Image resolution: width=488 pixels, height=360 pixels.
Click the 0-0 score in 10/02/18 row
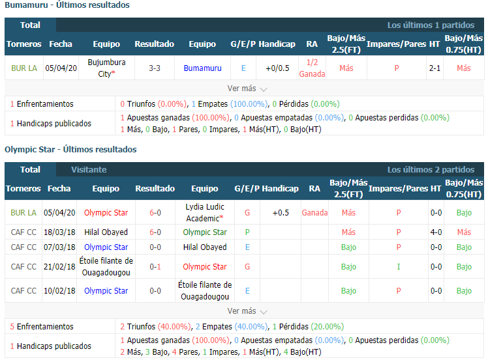tap(155, 291)
